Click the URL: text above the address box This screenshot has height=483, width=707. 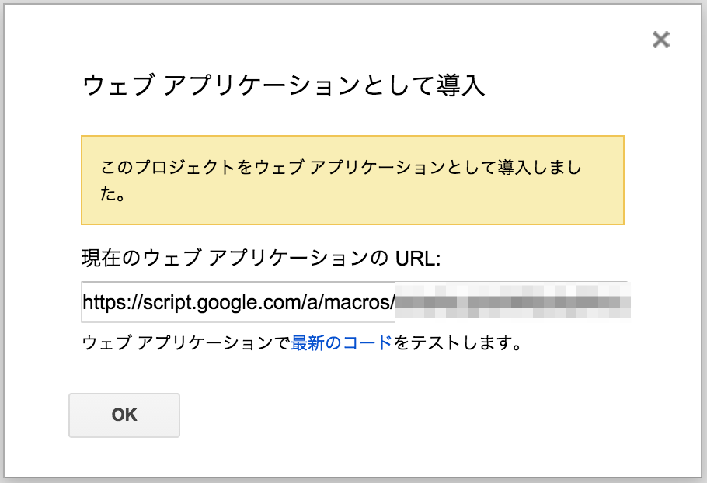click(418, 258)
